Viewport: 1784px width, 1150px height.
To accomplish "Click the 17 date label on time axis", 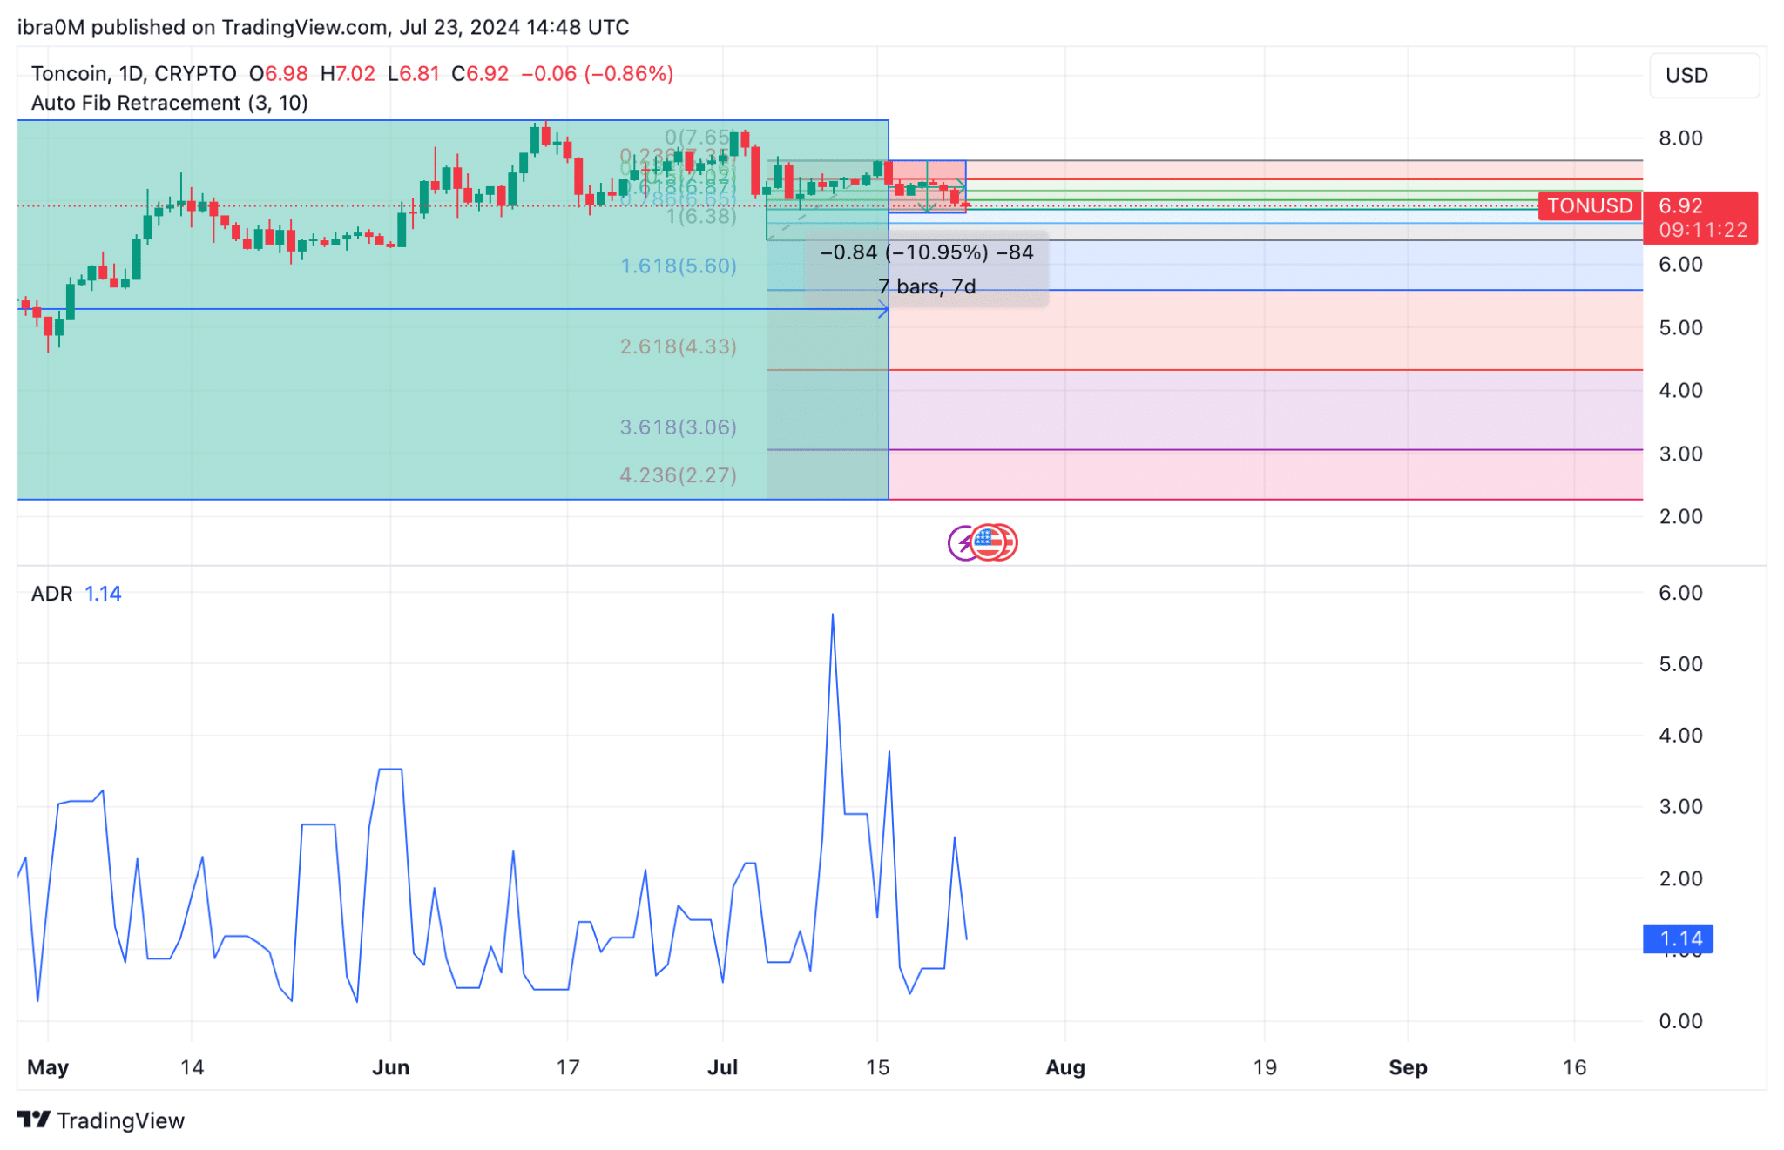I will [567, 1066].
